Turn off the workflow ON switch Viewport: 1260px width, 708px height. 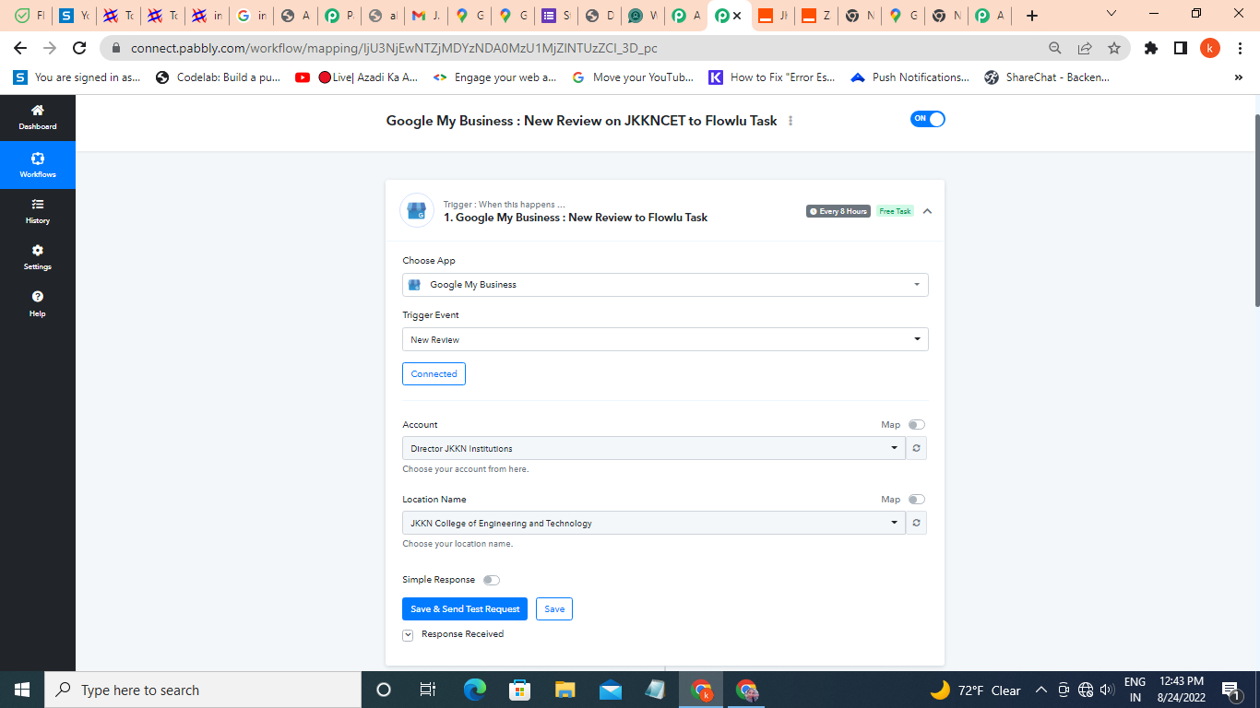(928, 119)
